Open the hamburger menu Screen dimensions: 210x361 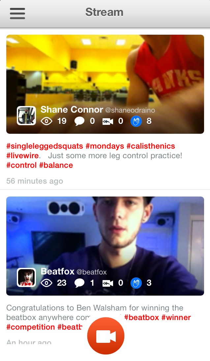click(17, 13)
